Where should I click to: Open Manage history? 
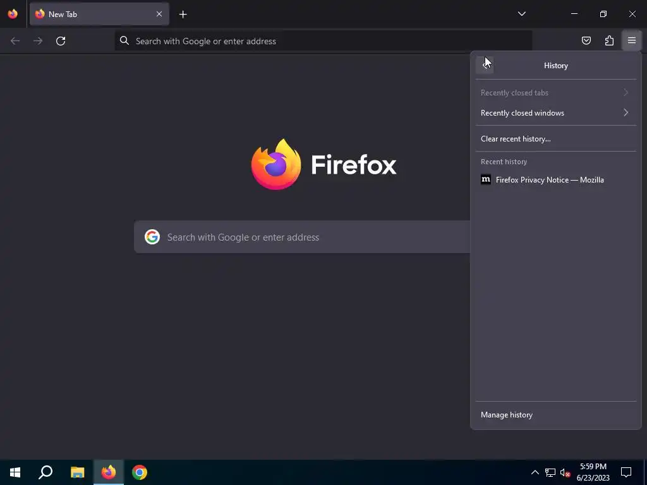tap(556, 415)
